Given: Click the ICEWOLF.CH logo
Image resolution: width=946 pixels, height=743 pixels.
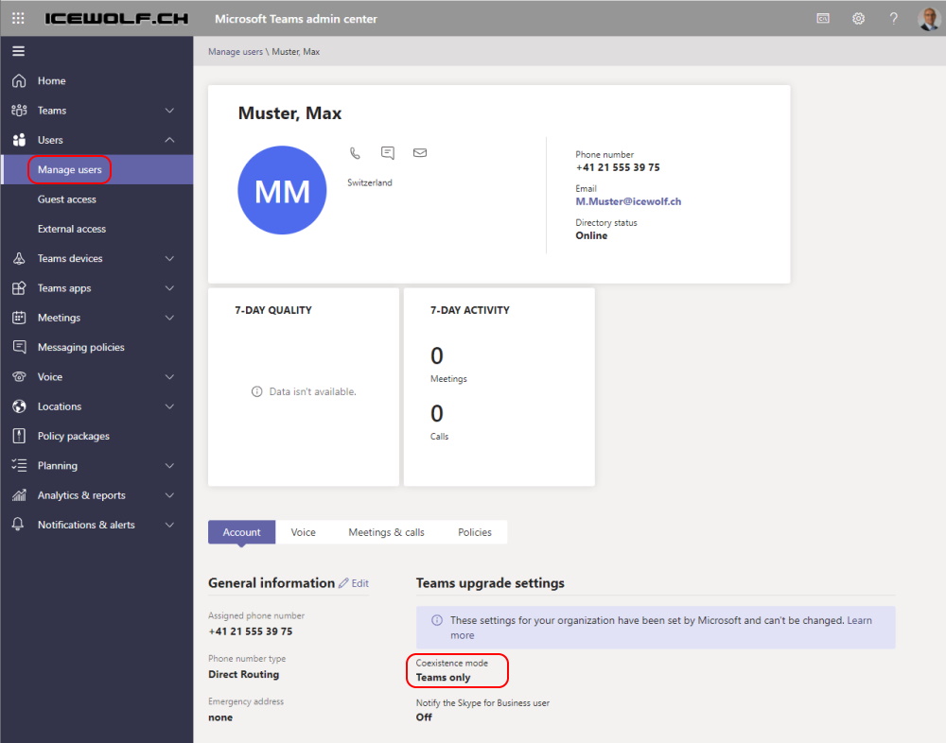Looking at the screenshot, I should click(x=116, y=19).
